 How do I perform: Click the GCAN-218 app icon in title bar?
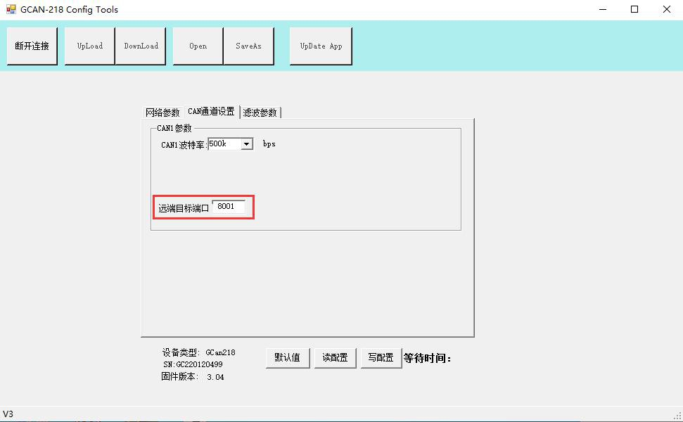(x=11, y=10)
